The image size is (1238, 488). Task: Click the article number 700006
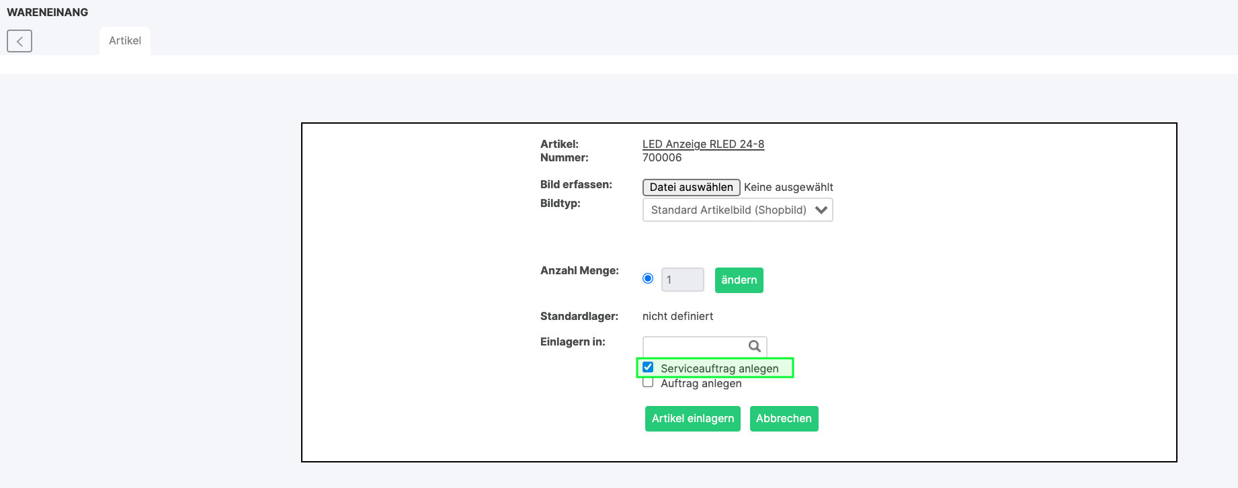pyautogui.click(x=662, y=157)
